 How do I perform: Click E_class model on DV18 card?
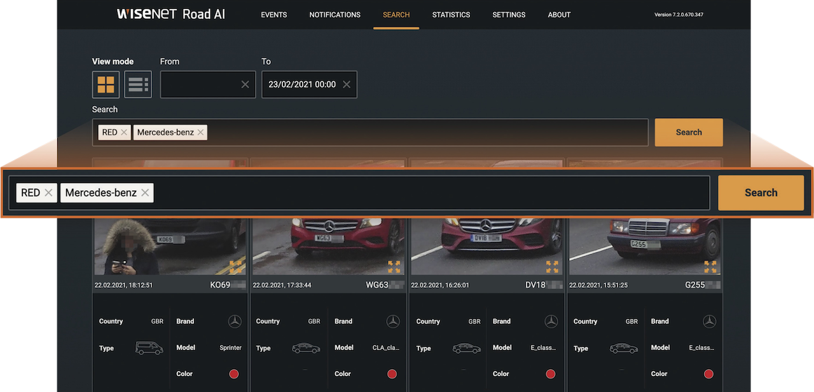pos(543,348)
